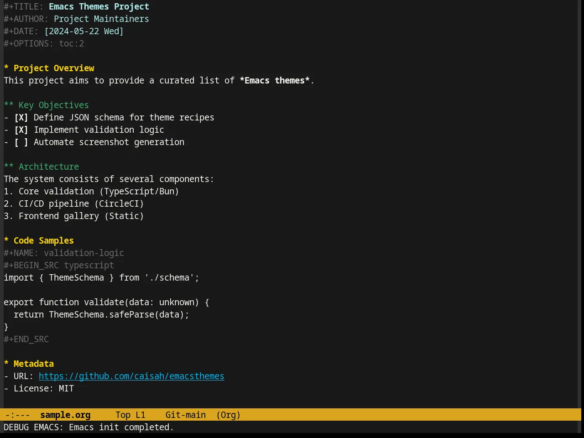Click the -:--- buffer status flags
The image size is (584, 438).
tap(18, 415)
